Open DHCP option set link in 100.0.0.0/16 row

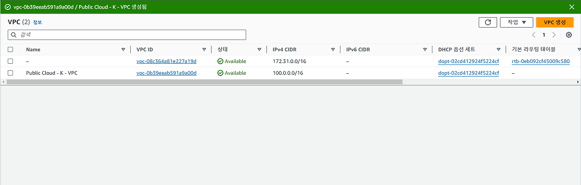(468, 73)
